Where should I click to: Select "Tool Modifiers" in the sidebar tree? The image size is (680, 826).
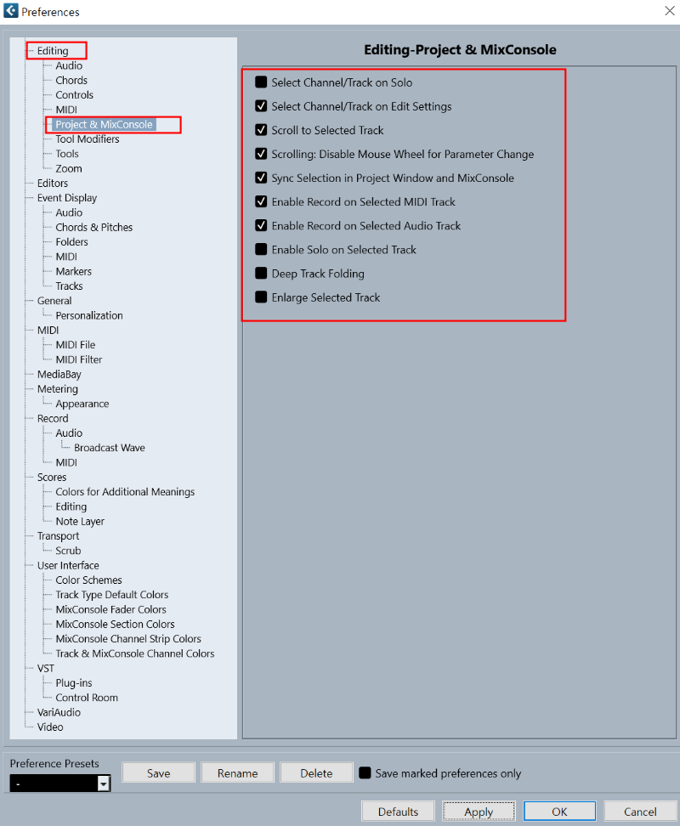86,139
